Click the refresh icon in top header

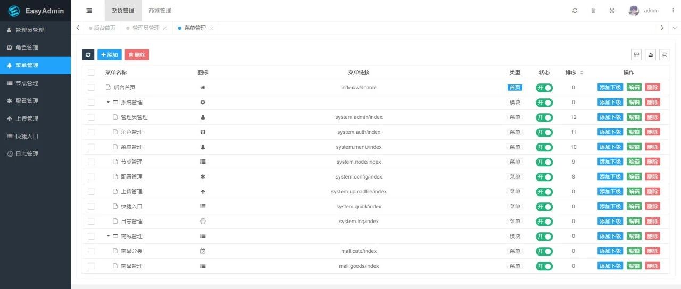click(x=575, y=11)
